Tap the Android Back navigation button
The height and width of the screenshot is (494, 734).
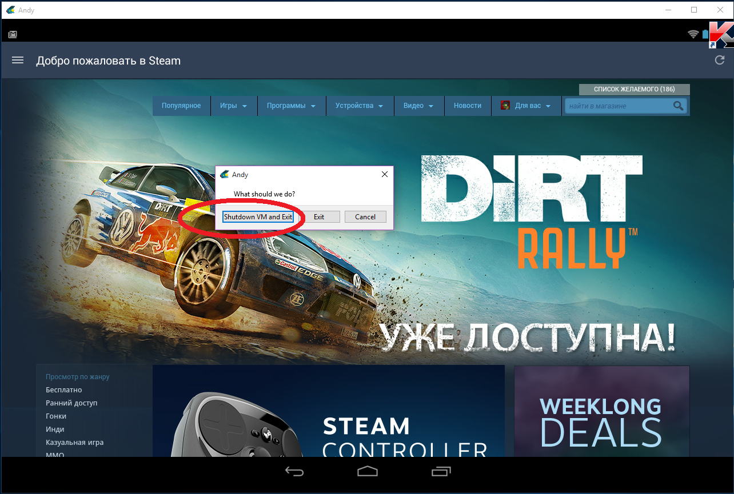[x=294, y=471]
